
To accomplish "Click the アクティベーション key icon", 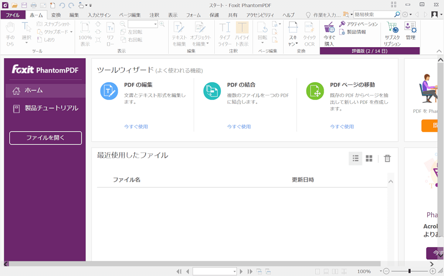I will point(342,24).
